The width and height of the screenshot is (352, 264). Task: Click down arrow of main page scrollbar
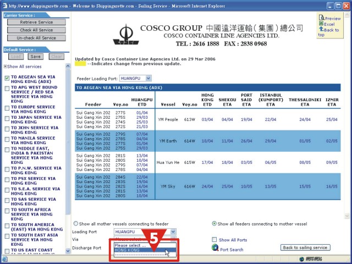coord(347,216)
